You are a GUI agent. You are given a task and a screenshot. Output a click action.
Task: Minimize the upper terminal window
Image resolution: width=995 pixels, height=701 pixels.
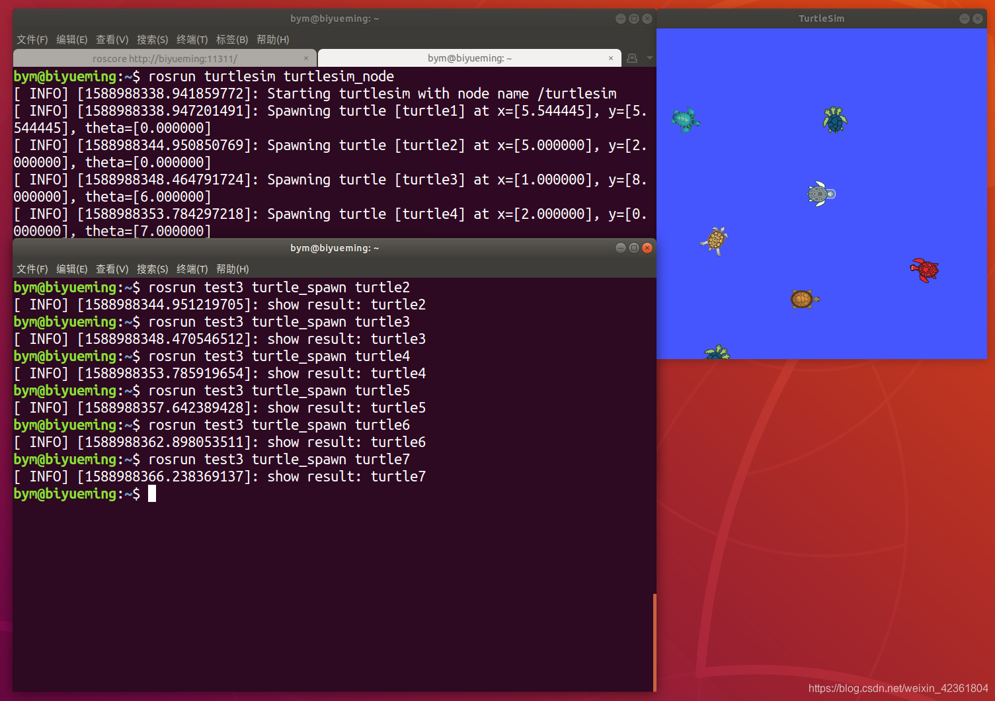point(620,19)
